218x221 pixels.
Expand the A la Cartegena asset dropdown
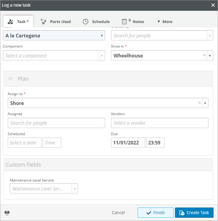coord(102,36)
